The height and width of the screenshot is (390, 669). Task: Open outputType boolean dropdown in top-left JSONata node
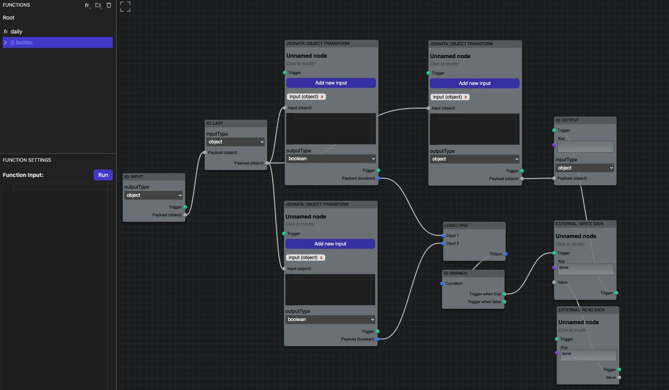pyautogui.click(x=331, y=159)
